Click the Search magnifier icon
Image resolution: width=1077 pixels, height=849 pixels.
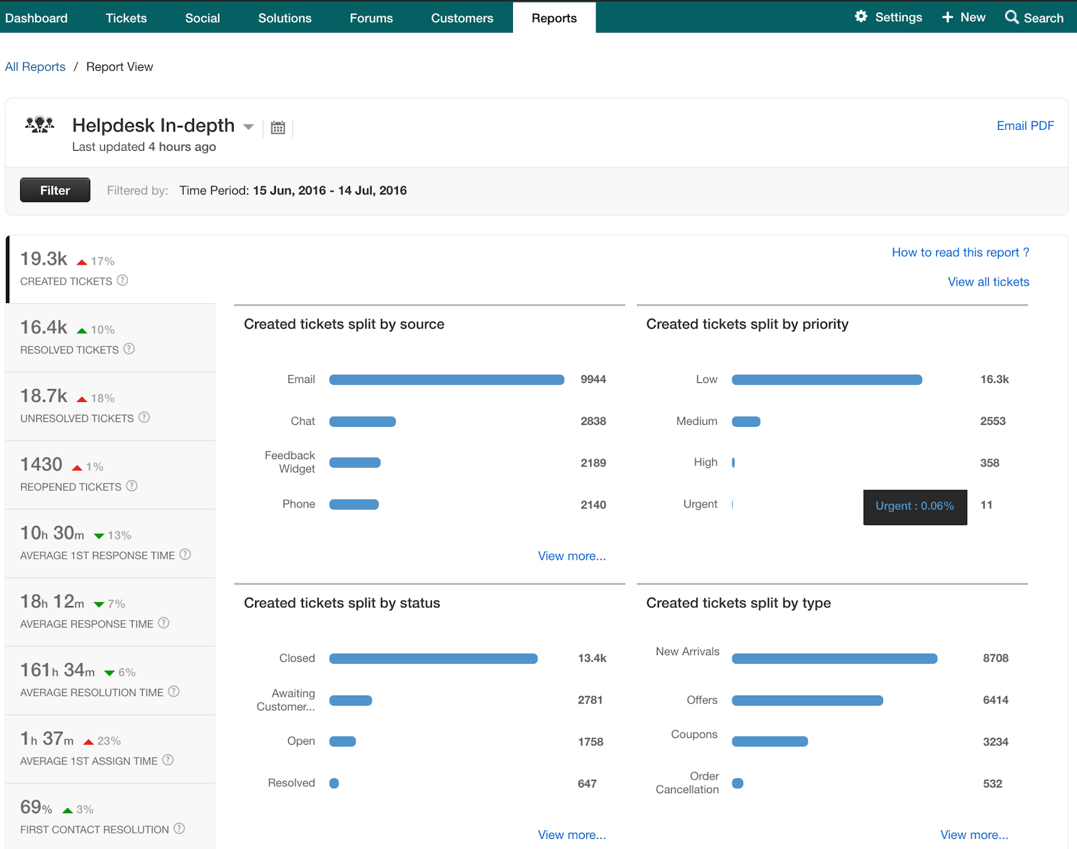1011,18
